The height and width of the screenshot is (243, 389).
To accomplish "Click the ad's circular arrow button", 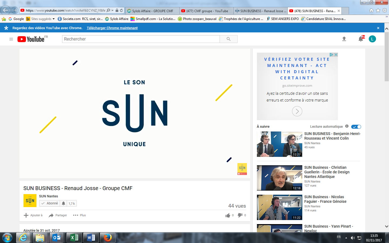I will click(x=297, y=111).
